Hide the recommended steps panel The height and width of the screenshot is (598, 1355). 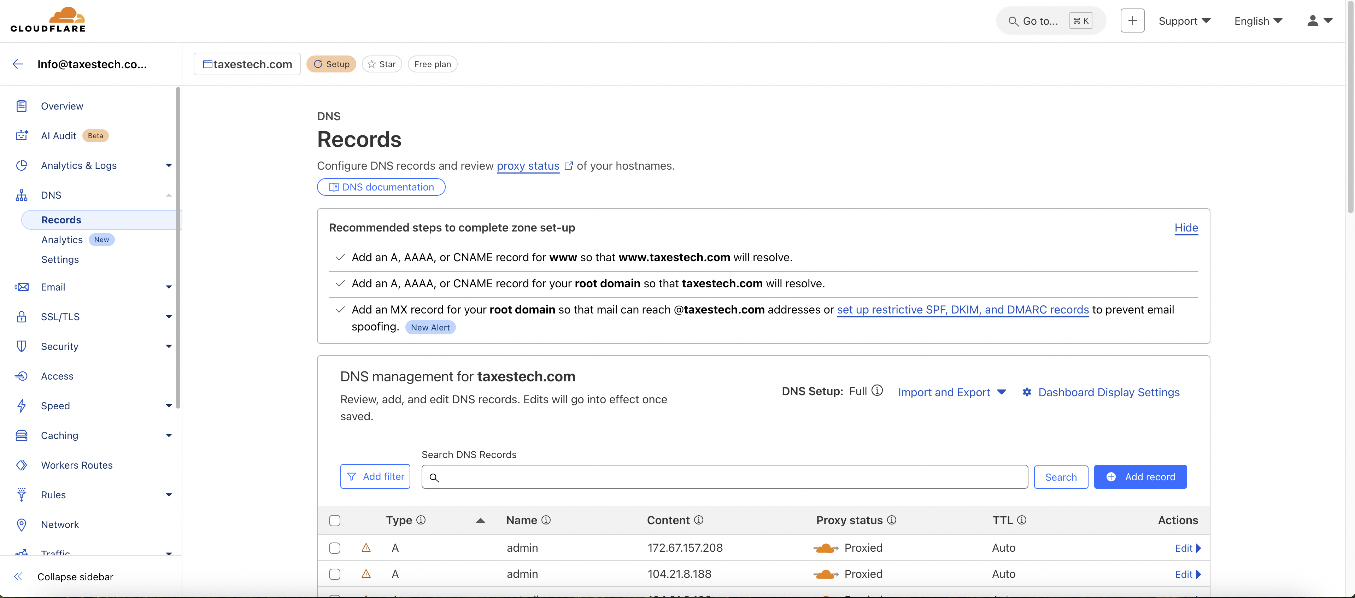pyautogui.click(x=1186, y=228)
